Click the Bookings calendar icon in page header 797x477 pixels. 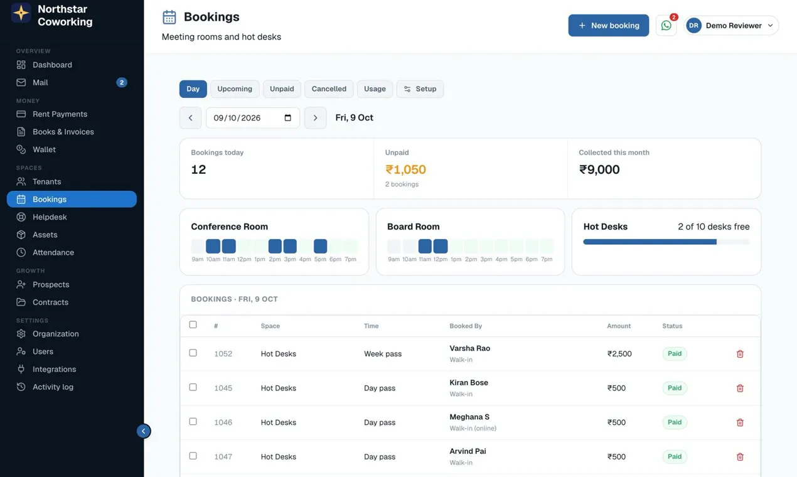[169, 17]
